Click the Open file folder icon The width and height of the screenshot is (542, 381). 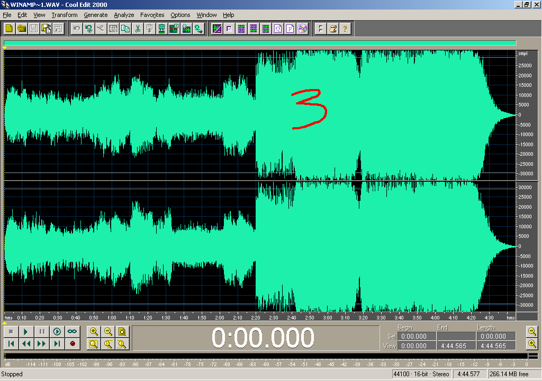pyautogui.click(x=22, y=29)
